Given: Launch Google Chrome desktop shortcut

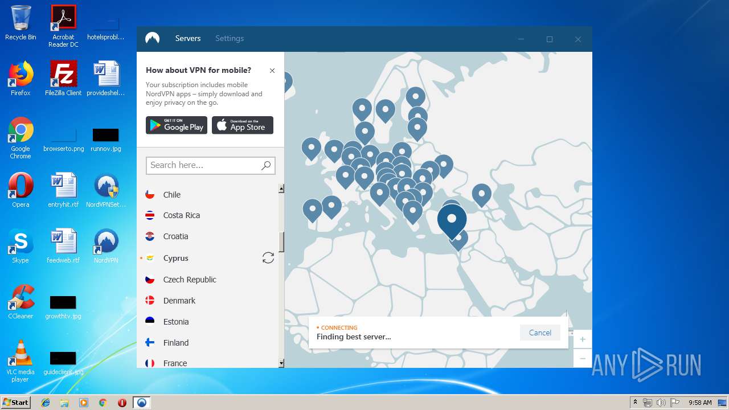Looking at the screenshot, I should point(21,138).
